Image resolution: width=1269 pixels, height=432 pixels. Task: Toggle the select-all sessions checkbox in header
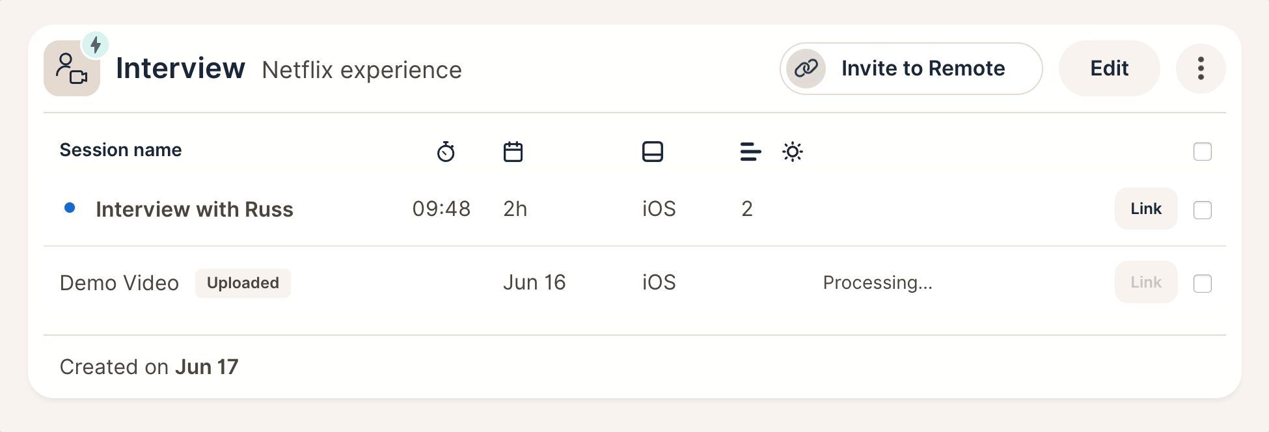click(x=1203, y=152)
